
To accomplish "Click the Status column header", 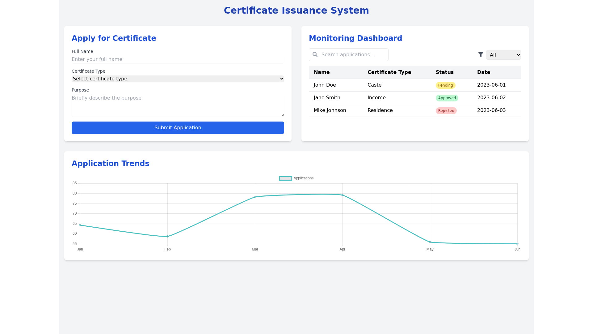I will (444, 72).
